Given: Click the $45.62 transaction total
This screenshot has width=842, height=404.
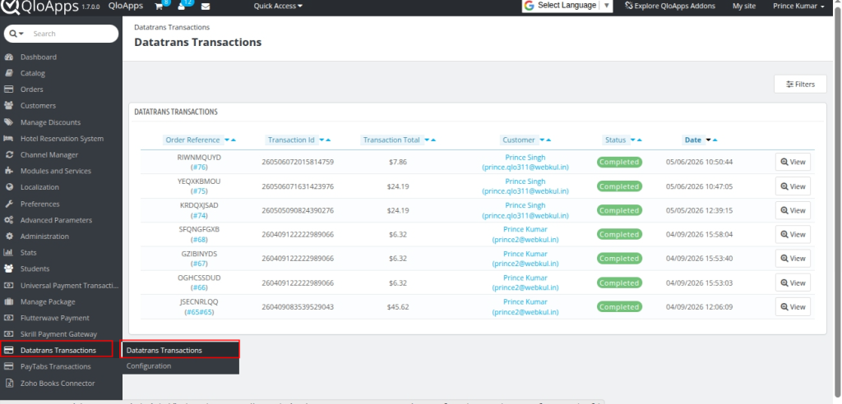Looking at the screenshot, I should pos(398,307).
